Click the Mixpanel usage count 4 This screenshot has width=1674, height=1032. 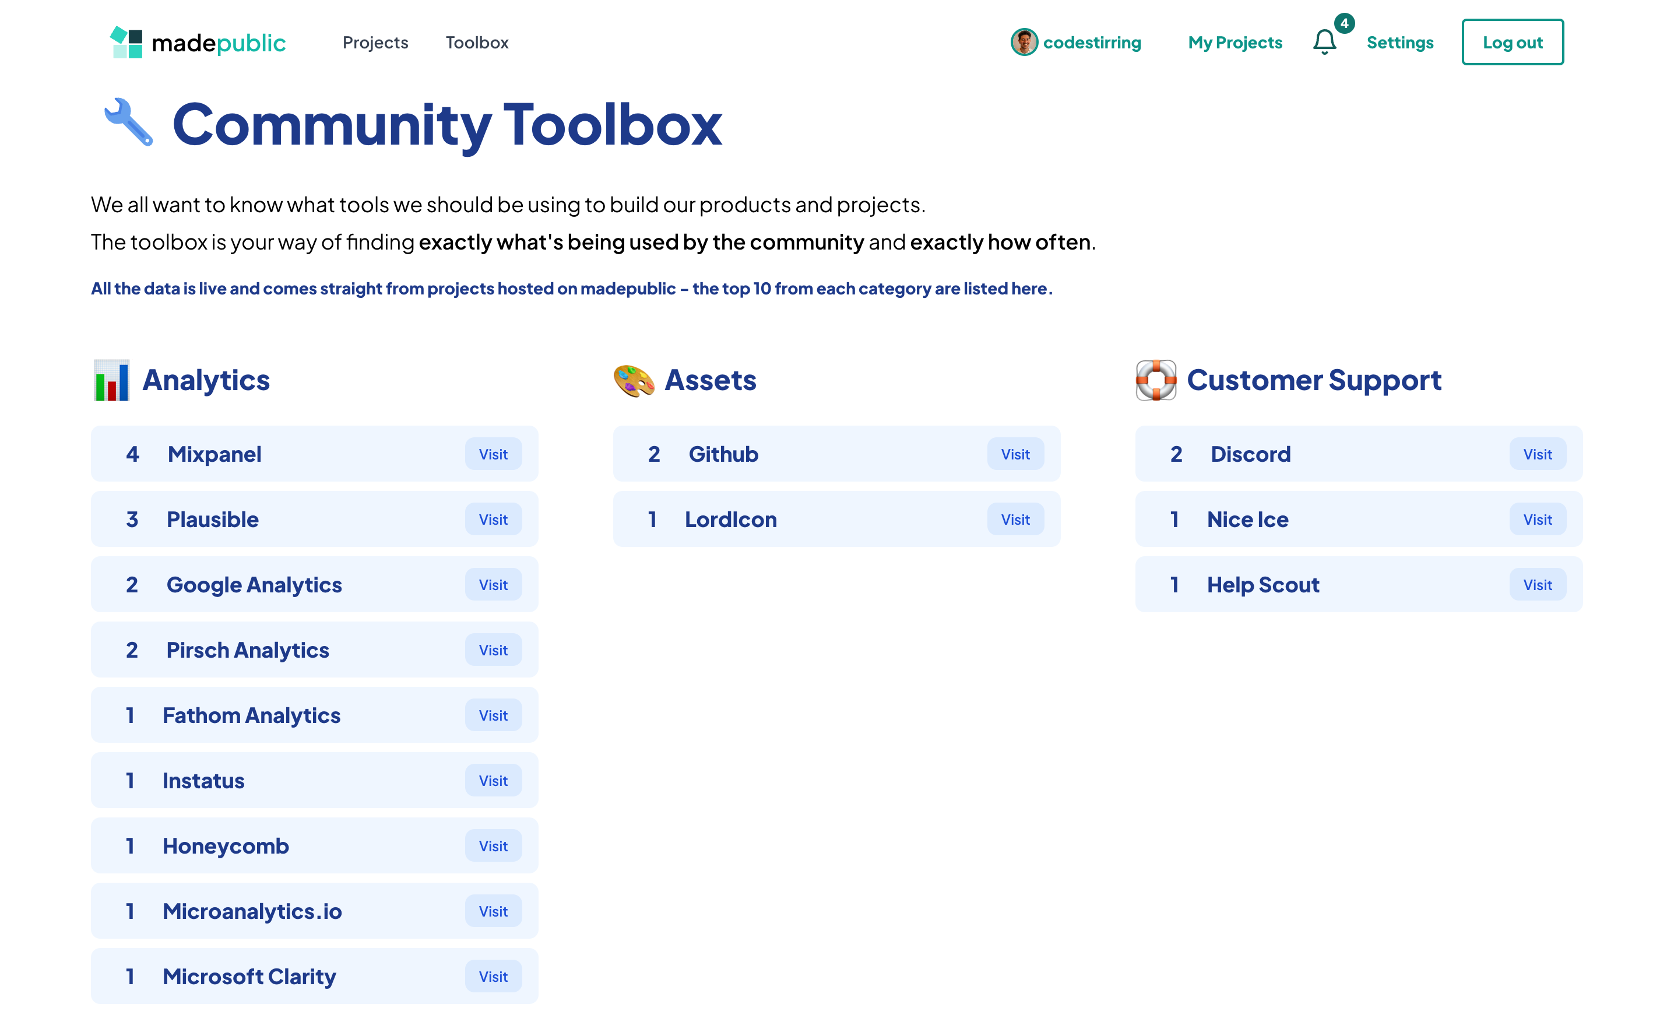point(132,454)
